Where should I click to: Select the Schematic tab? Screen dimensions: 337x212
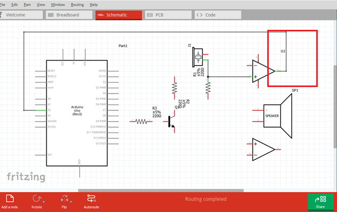click(x=119, y=15)
